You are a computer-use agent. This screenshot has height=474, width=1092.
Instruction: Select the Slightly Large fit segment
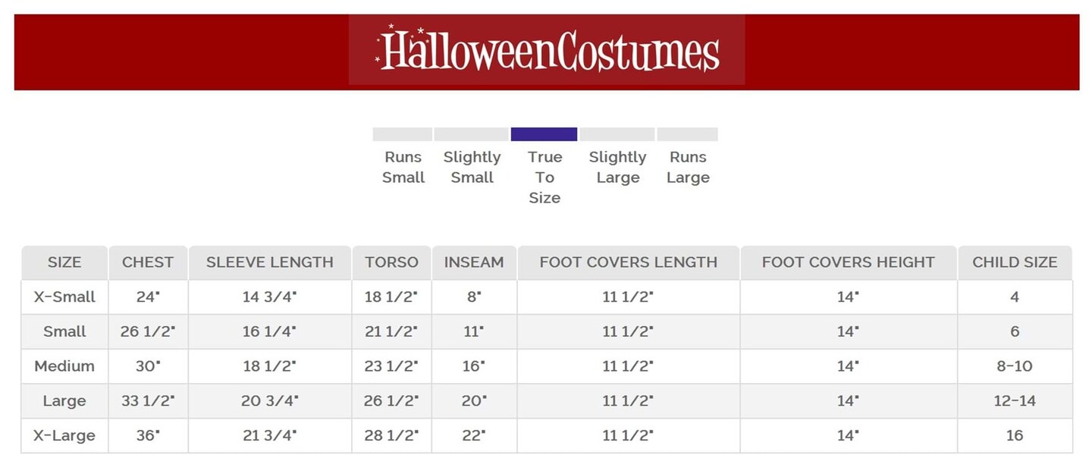click(617, 134)
